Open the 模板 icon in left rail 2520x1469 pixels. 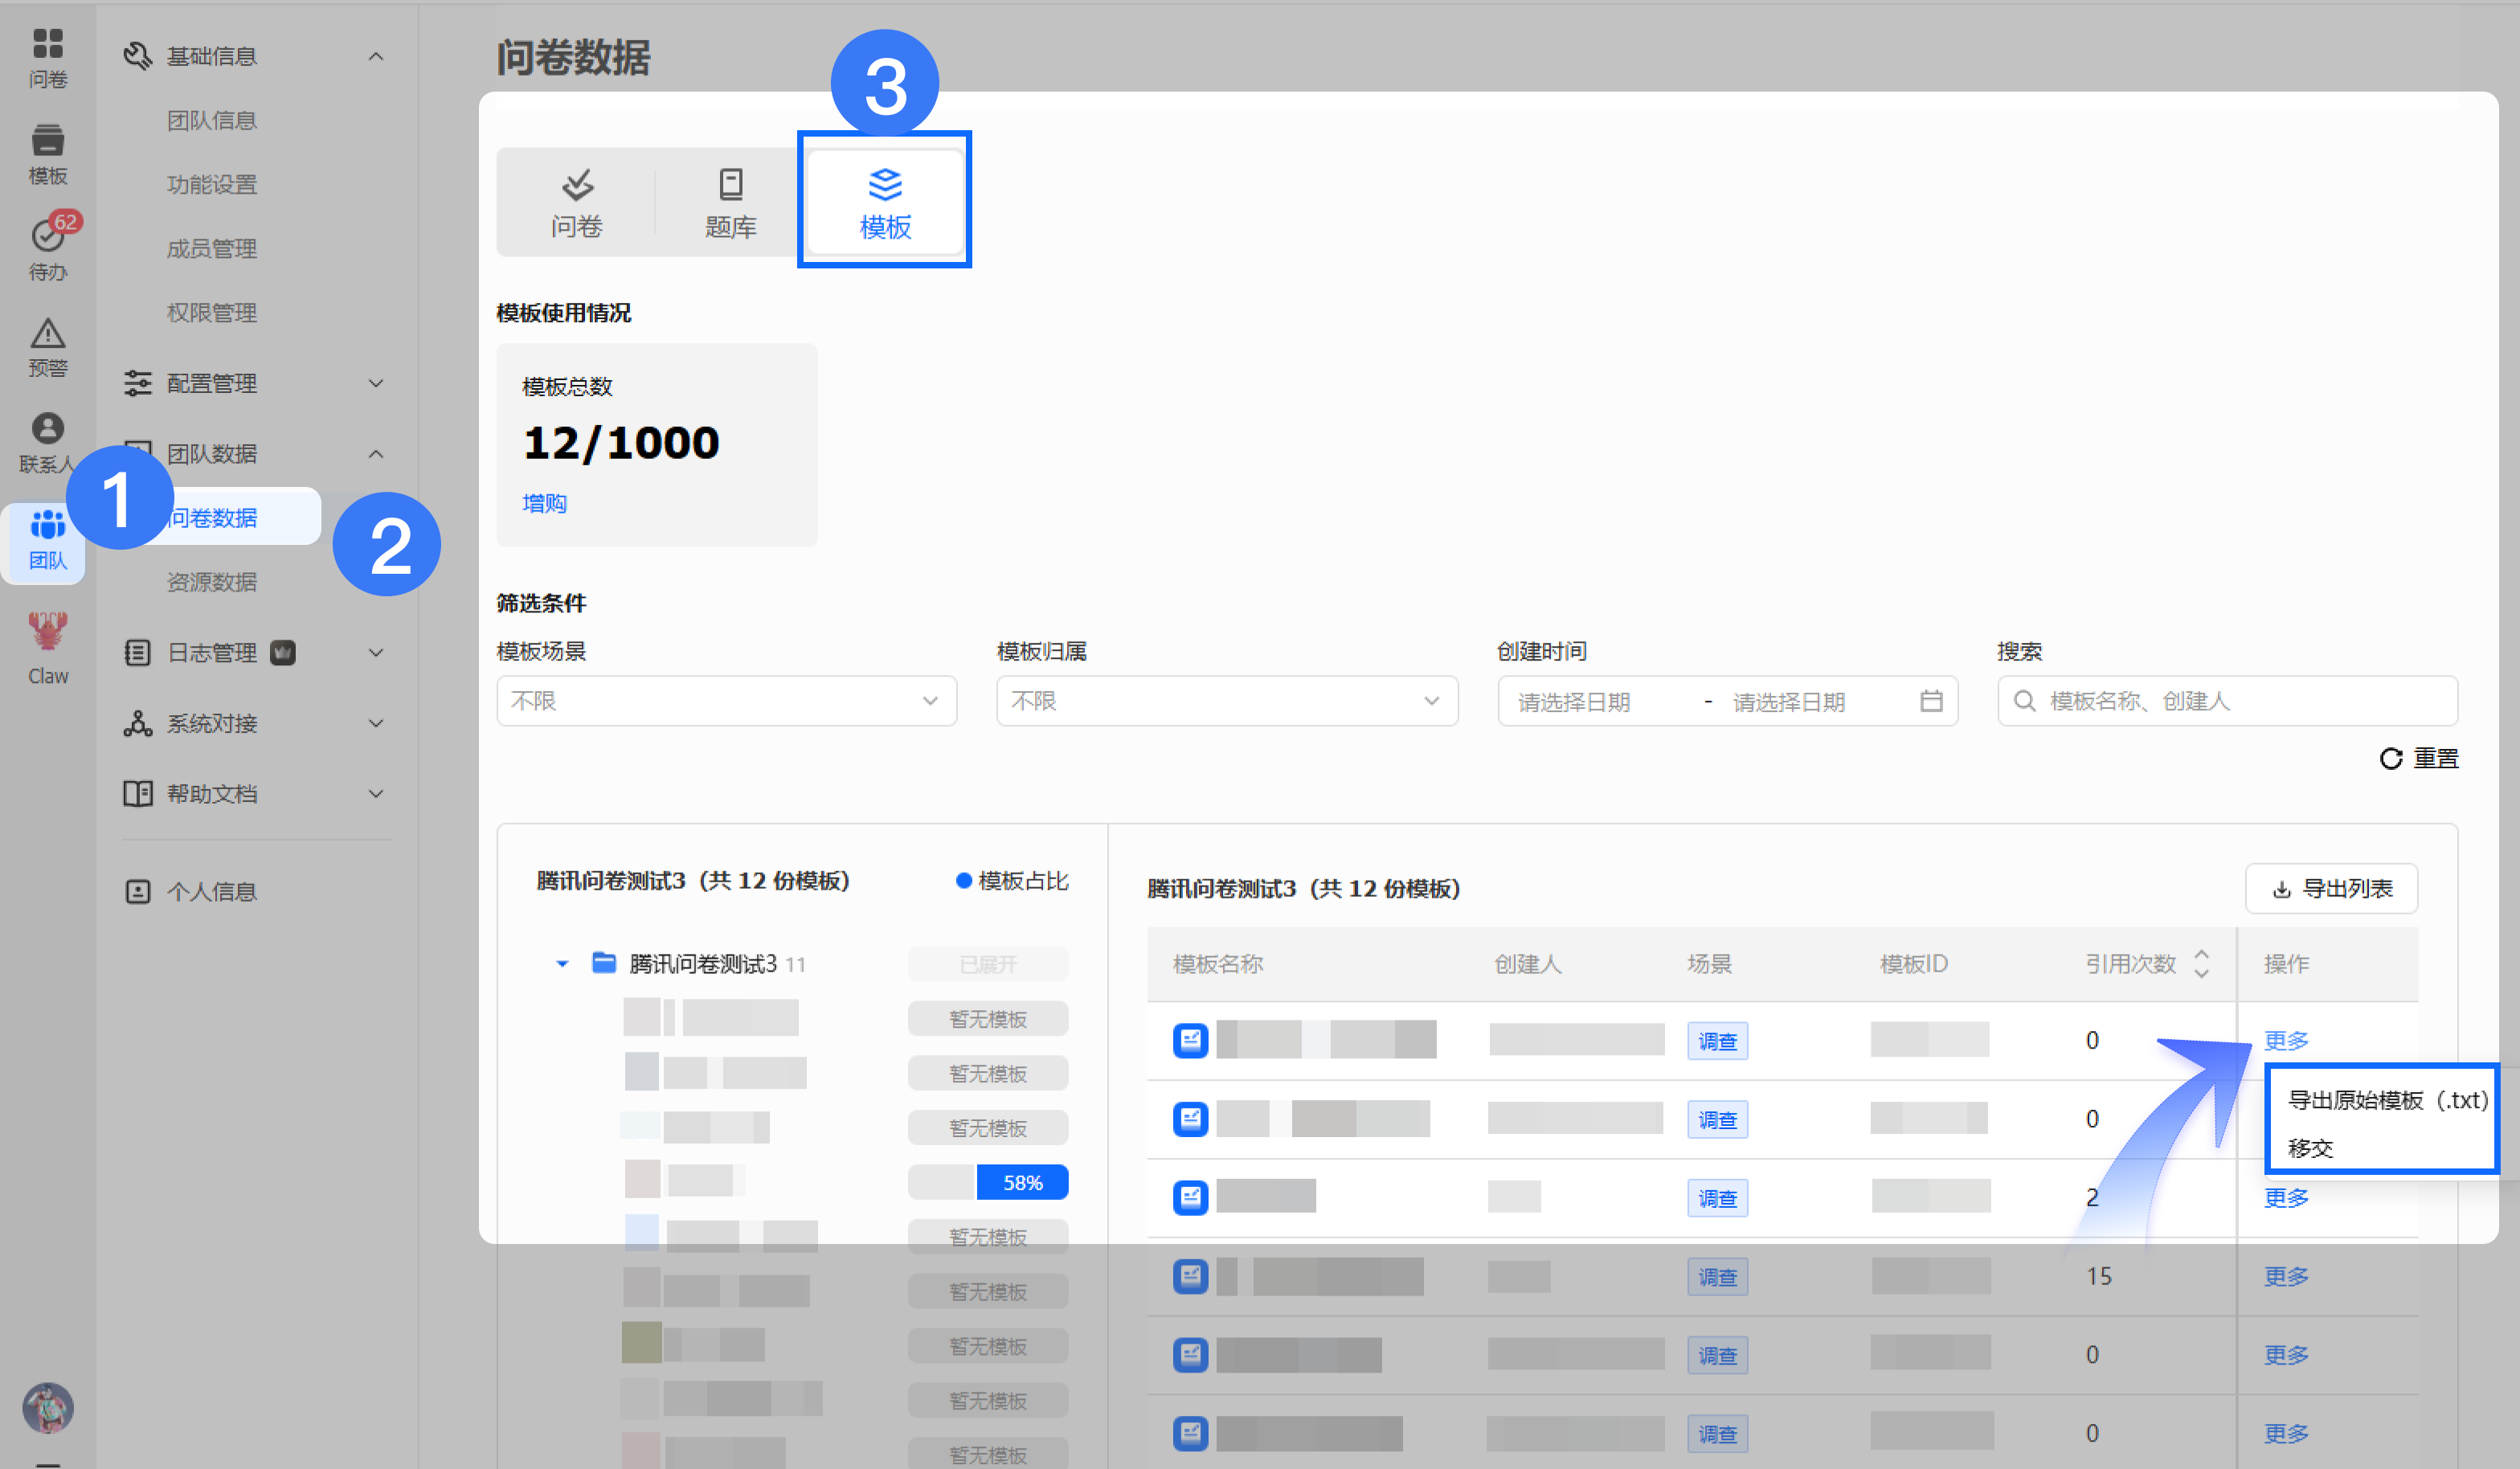[x=47, y=154]
